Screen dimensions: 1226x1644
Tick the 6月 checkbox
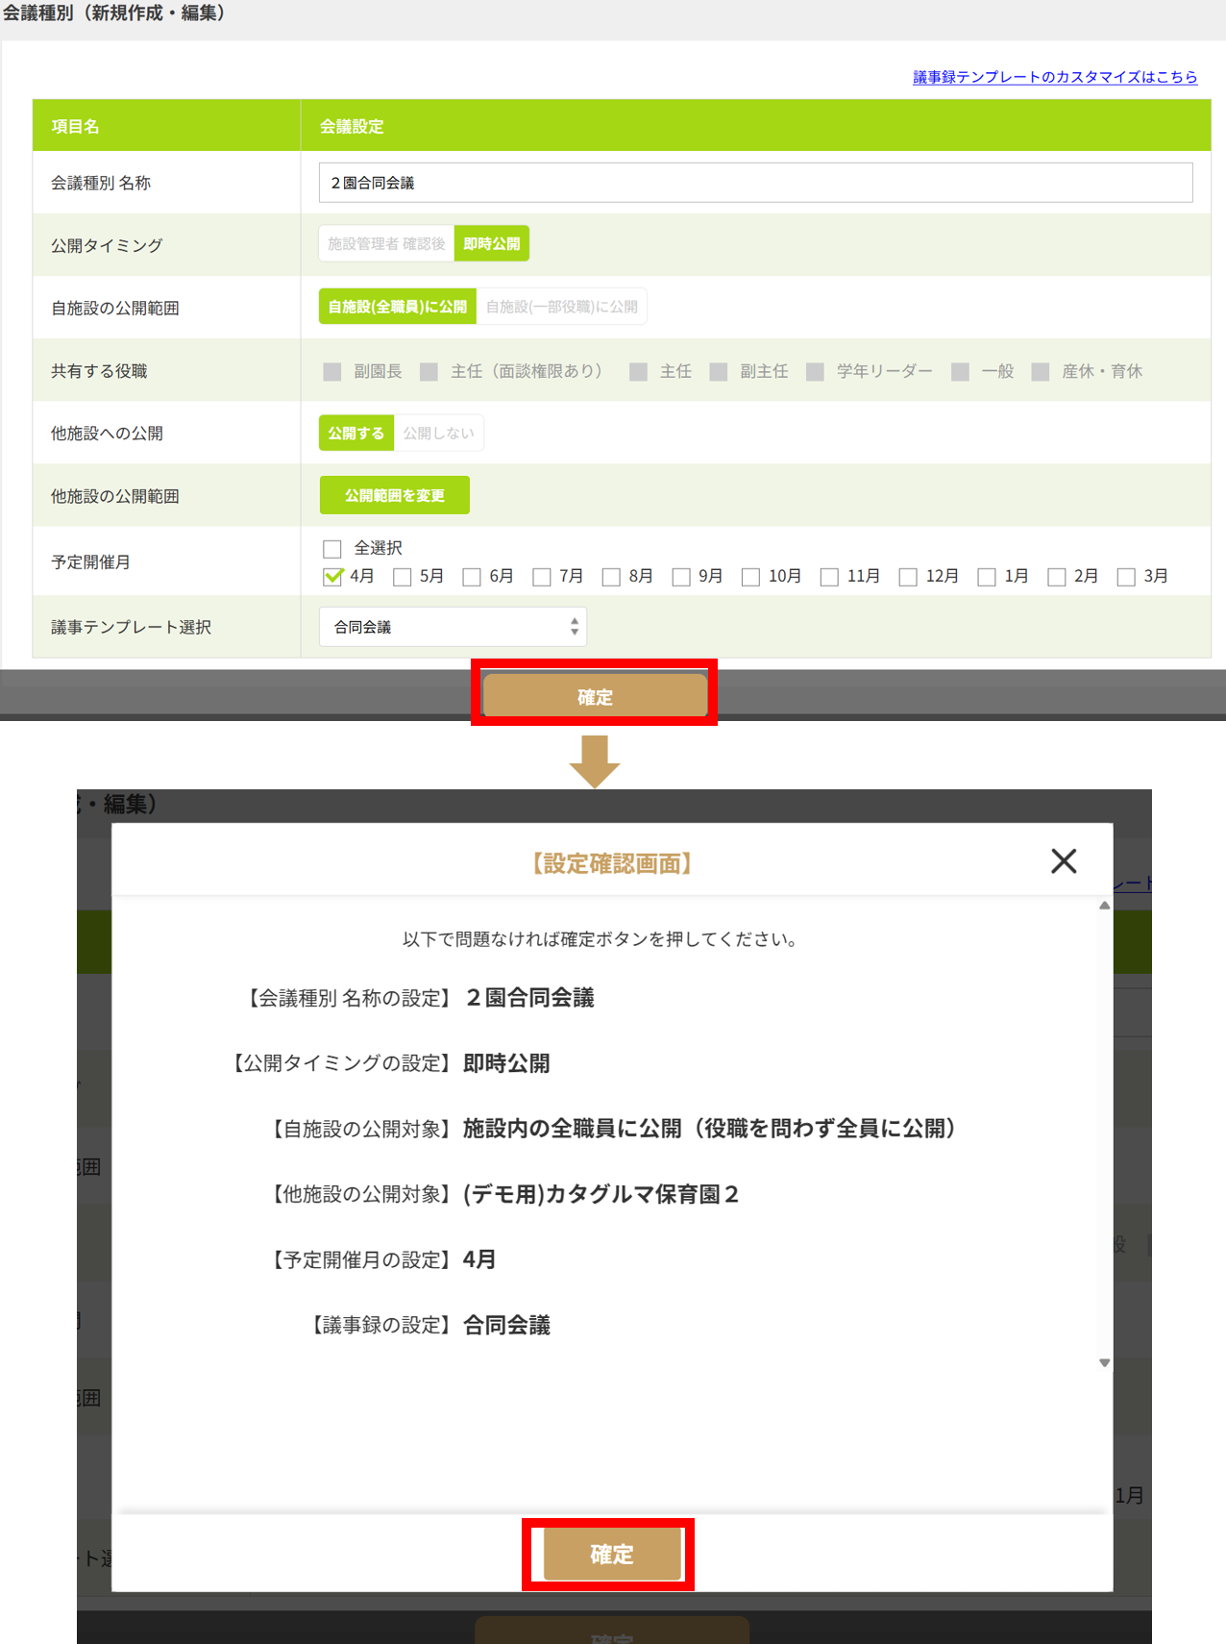(x=472, y=577)
